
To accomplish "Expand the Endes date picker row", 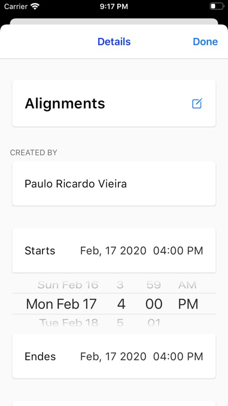I will point(114,356).
